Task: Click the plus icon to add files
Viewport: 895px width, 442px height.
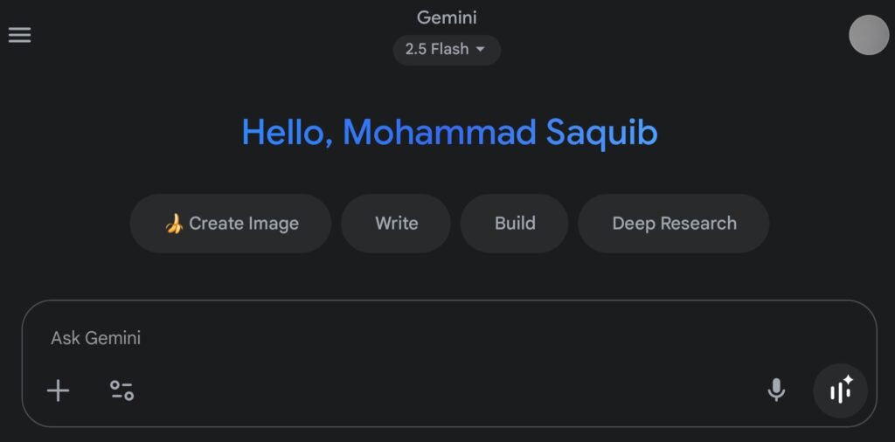Action: pos(58,390)
